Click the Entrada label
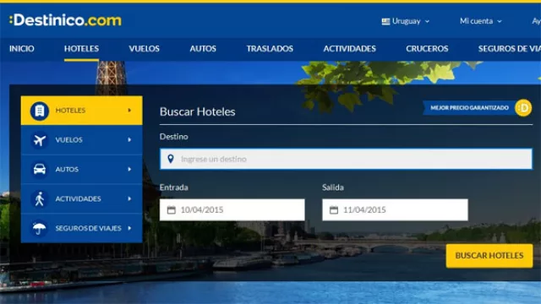This screenshot has width=541, height=304. (x=174, y=187)
